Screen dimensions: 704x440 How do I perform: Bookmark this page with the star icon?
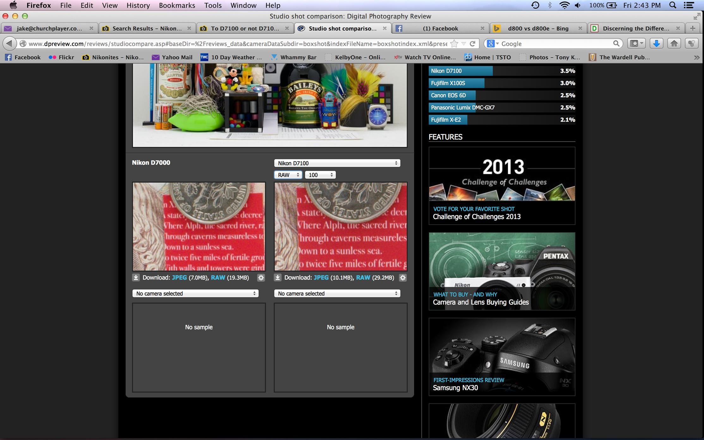[454, 44]
